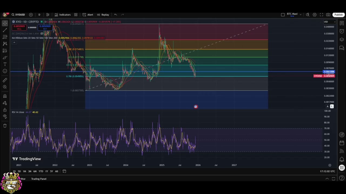Select the brush drawing tool
Screen dimensions: 346x194
5,57
